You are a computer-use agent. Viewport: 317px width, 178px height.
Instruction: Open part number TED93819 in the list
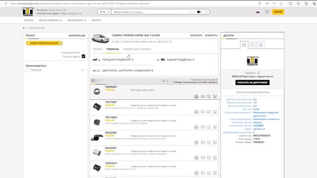[x=111, y=163]
